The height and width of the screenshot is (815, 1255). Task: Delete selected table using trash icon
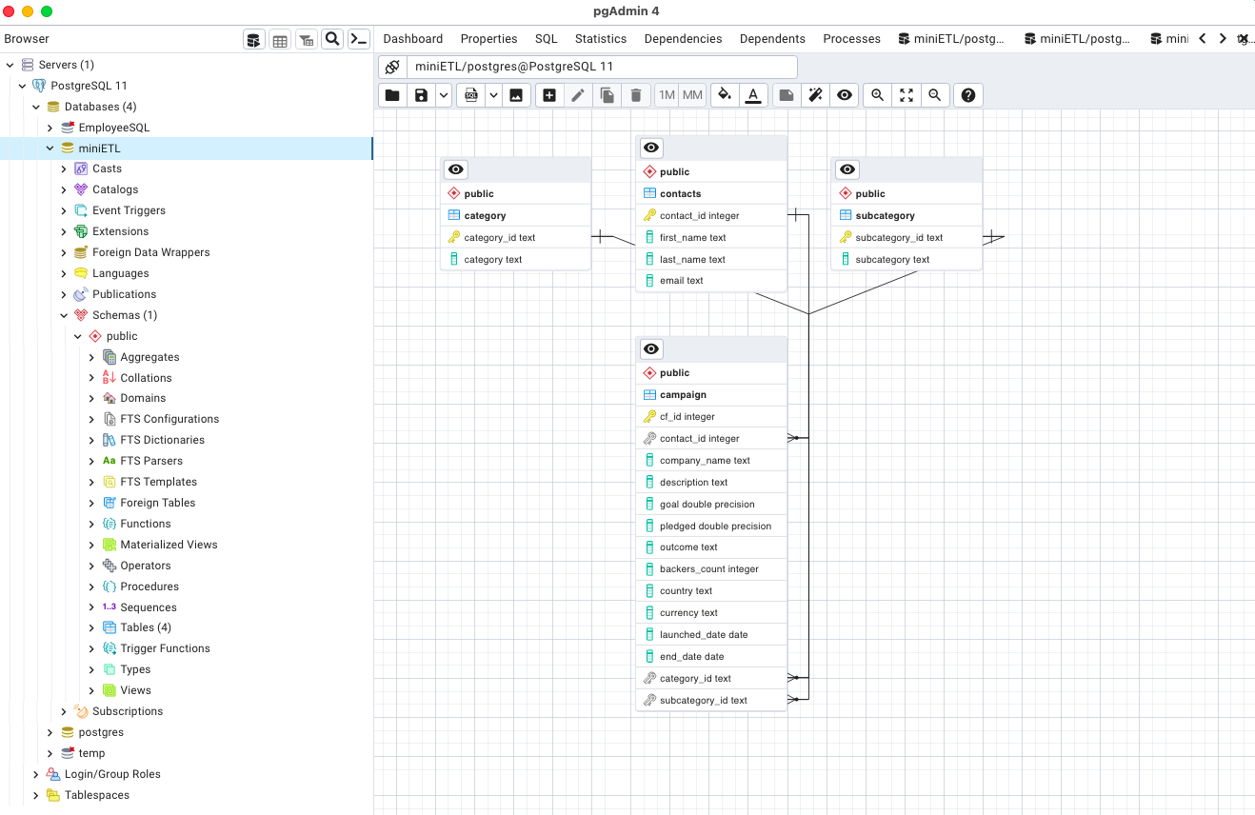click(635, 94)
